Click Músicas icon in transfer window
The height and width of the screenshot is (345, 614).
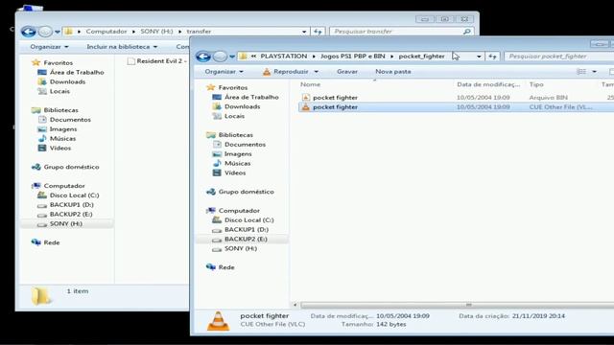tap(42, 138)
